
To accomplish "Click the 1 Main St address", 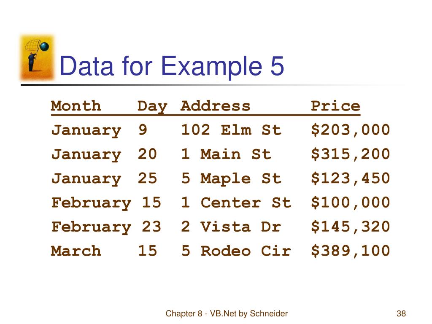I will click(x=226, y=154).
